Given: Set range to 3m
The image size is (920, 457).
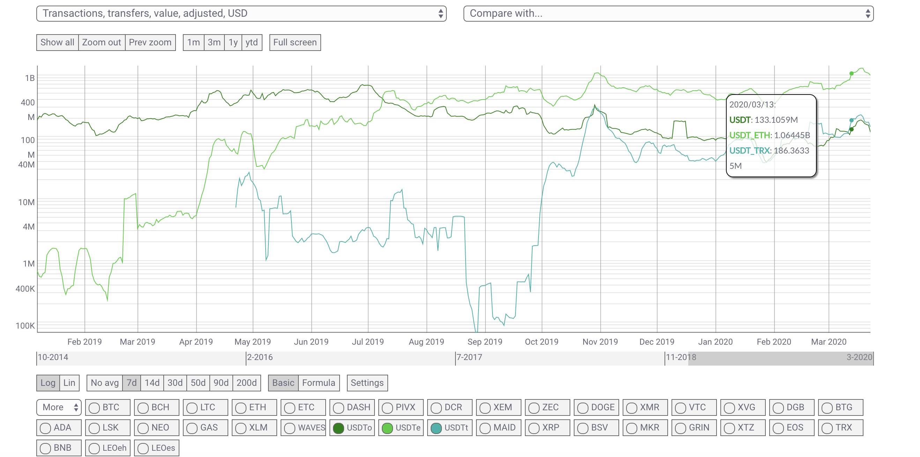Looking at the screenshot, I should click(214, 43).
